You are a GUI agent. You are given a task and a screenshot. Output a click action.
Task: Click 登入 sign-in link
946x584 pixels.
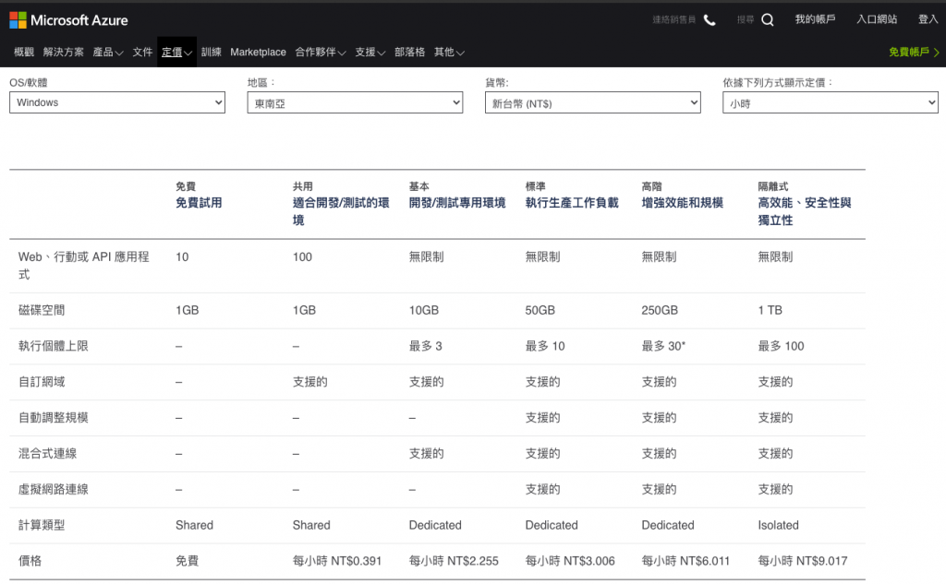pos(928,19)
